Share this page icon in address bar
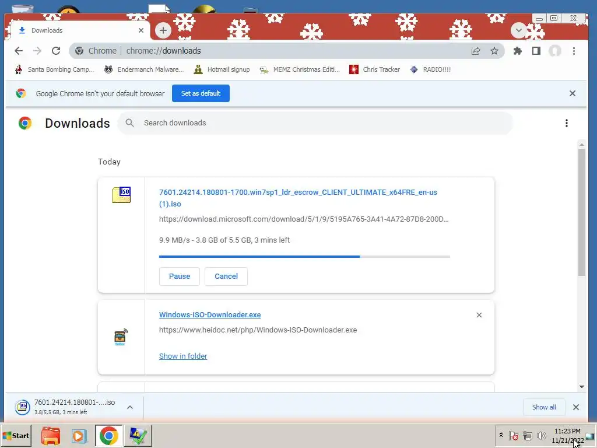The image size is (597, 448). point(476,51)
